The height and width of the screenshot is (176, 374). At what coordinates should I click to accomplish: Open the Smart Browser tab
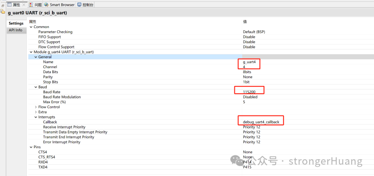pyautogui.click(x=60, y=5)
